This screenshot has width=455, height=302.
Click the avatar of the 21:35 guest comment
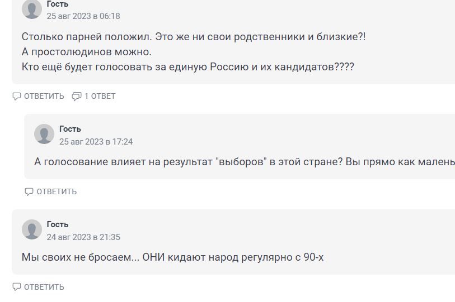pyautogui.click(x=32, y=230)
